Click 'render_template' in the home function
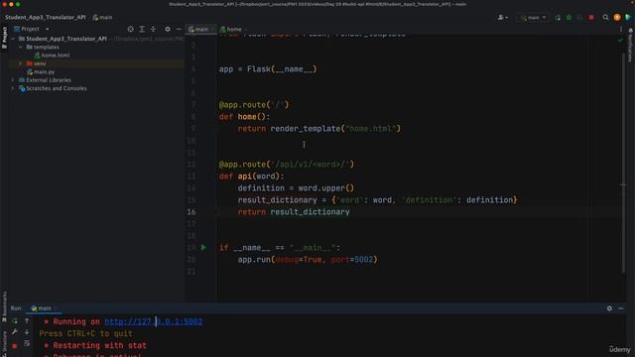The image size is (635, 357). point(306,129)
